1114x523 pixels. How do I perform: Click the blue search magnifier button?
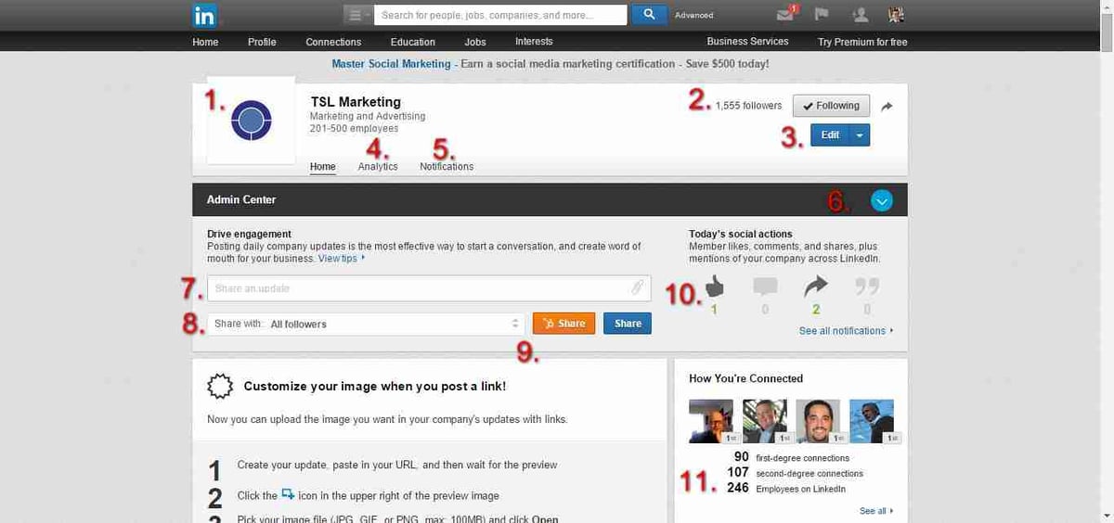coord(649,15)
